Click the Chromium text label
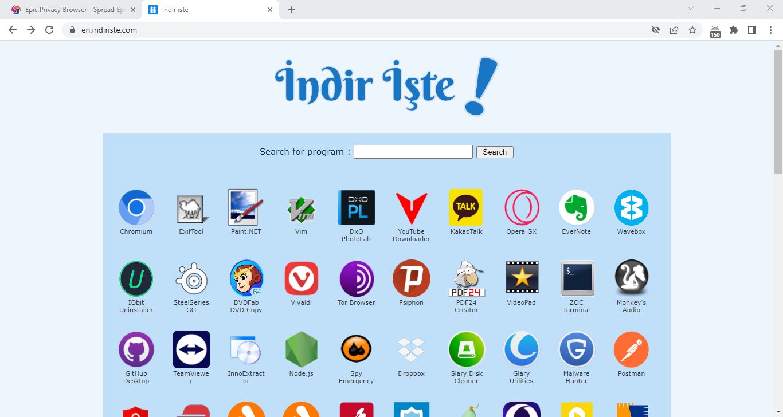The height and width of the screenshot is (417, 783). pos(136,231)
